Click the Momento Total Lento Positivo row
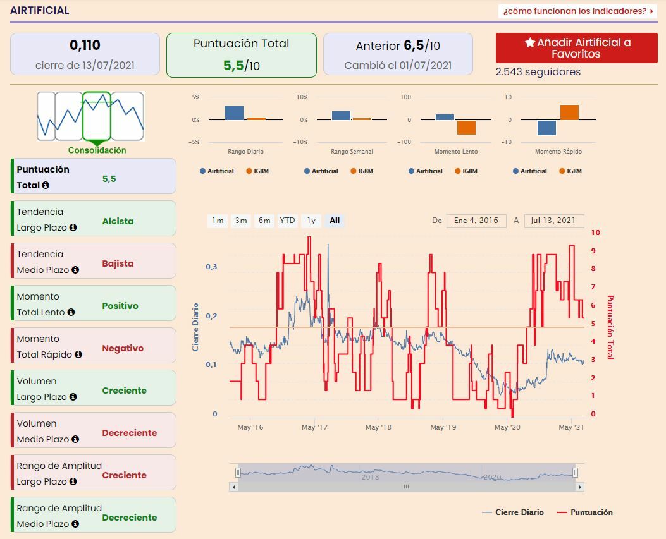This screenshot has height=539, width=666. [94, 303]
